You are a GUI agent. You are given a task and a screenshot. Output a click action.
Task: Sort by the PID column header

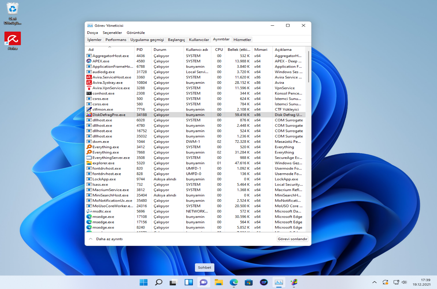click(x=143, y=50)
